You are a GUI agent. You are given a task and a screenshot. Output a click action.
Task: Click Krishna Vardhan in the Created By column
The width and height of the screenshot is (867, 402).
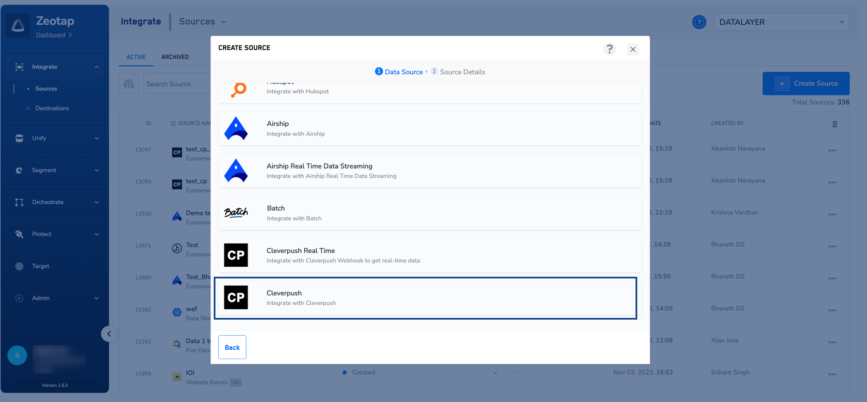pos(735,212)
